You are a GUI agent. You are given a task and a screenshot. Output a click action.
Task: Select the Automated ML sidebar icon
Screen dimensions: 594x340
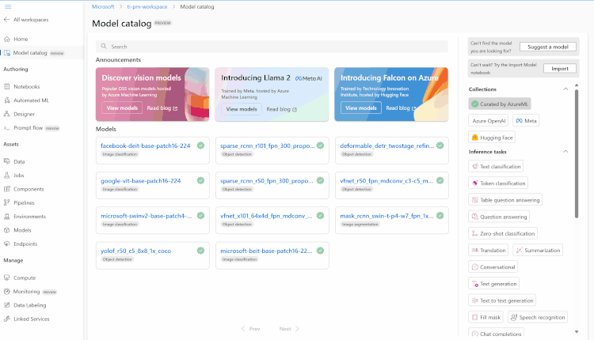tap(7, 100)
